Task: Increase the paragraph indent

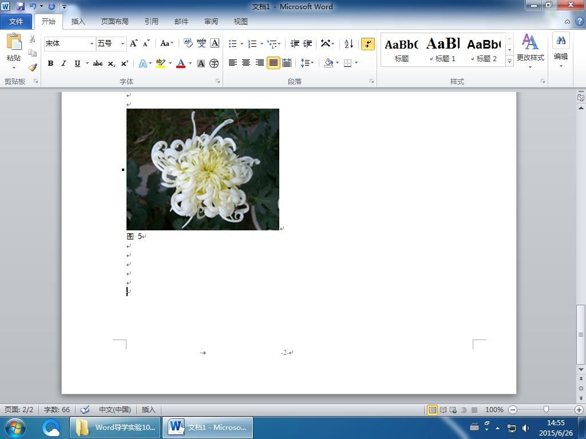Action: click(308, 44)
